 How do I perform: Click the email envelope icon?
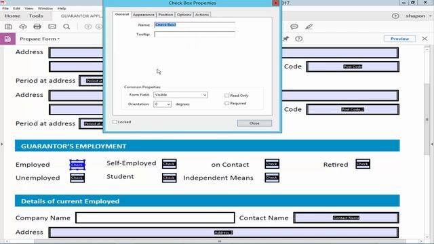(52, 26)
